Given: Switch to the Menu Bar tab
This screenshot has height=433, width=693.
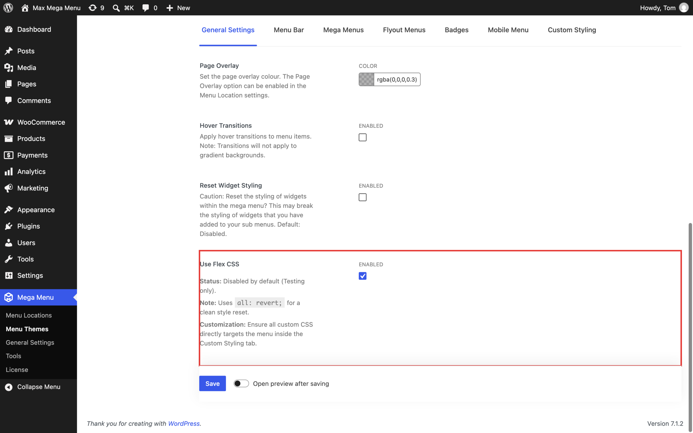Looking at the screenshot, I should pyautogui.click(x=289, y=30).
